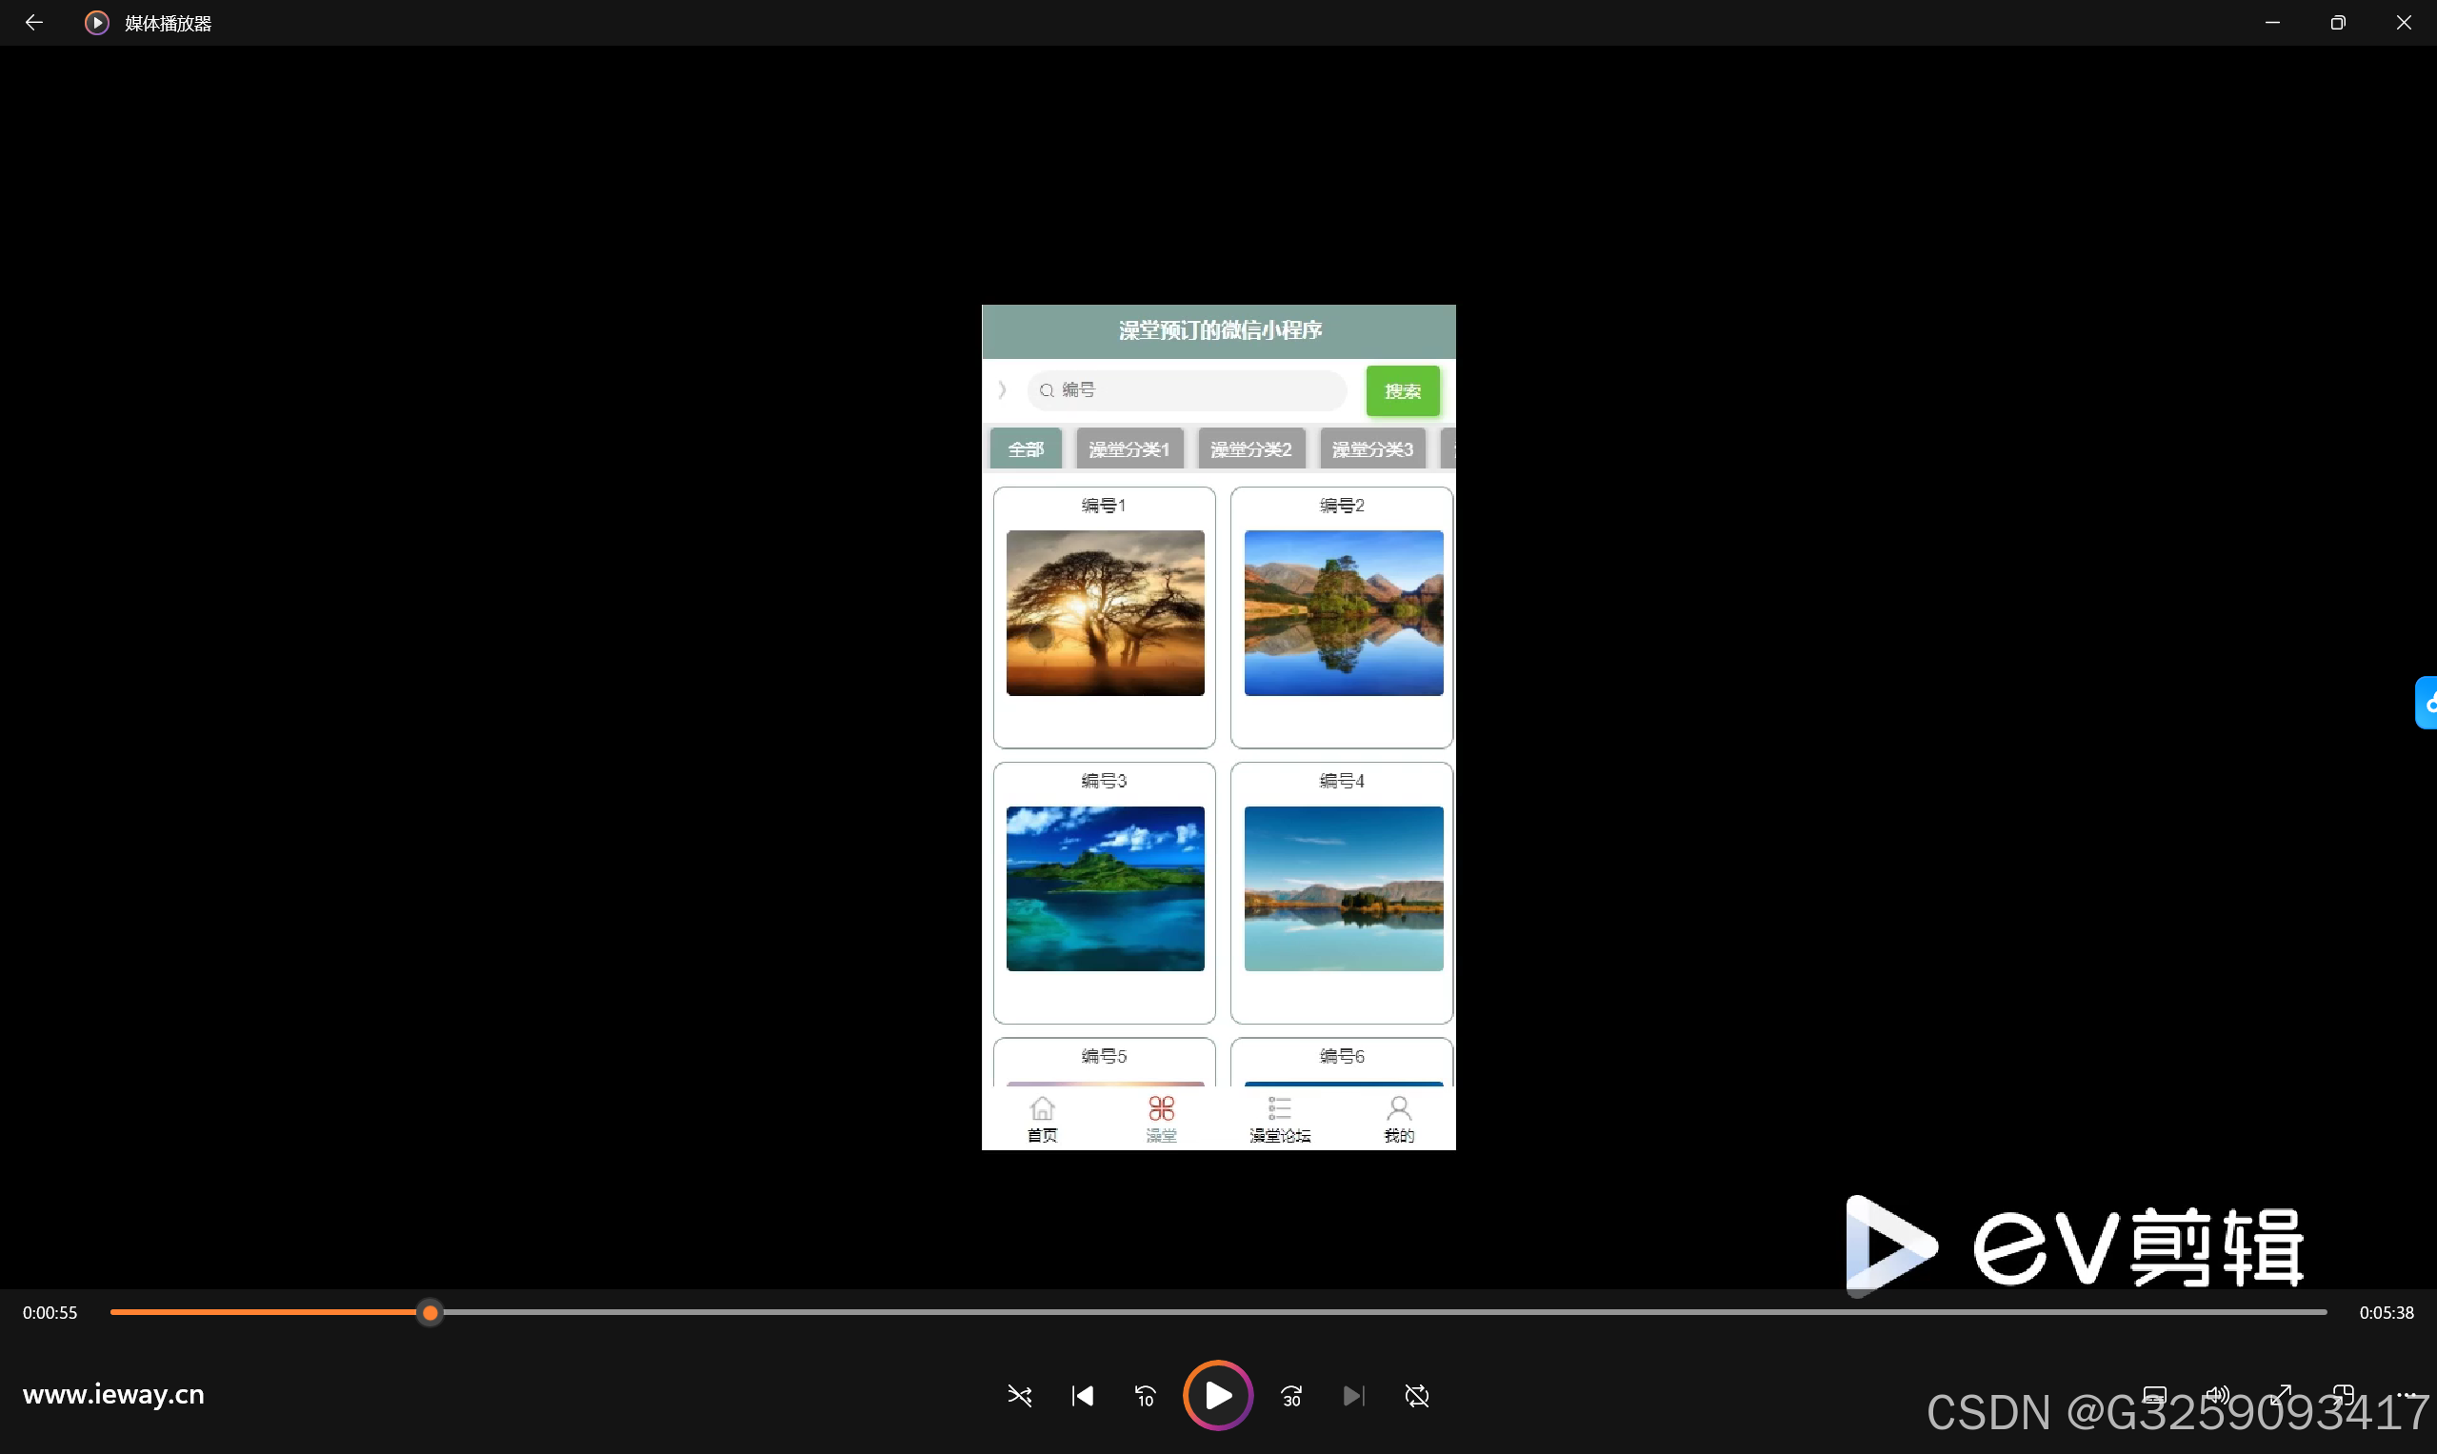
Task: Click the back arrow in the title bar
Action: 33,23
